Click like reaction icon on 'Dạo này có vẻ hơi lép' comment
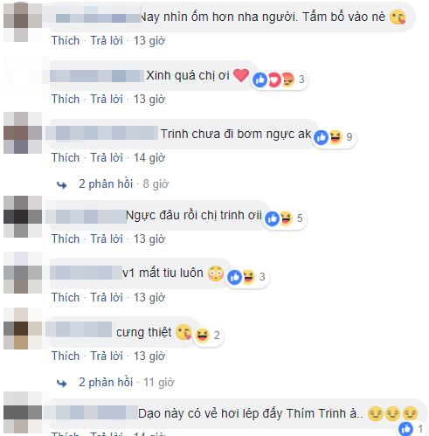This screenshot has height=436, width=429. (x=406, y=429)
